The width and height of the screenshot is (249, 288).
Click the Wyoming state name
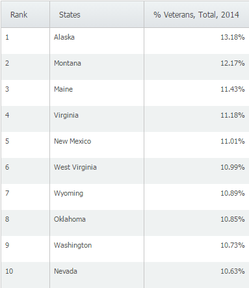point(68,193)
